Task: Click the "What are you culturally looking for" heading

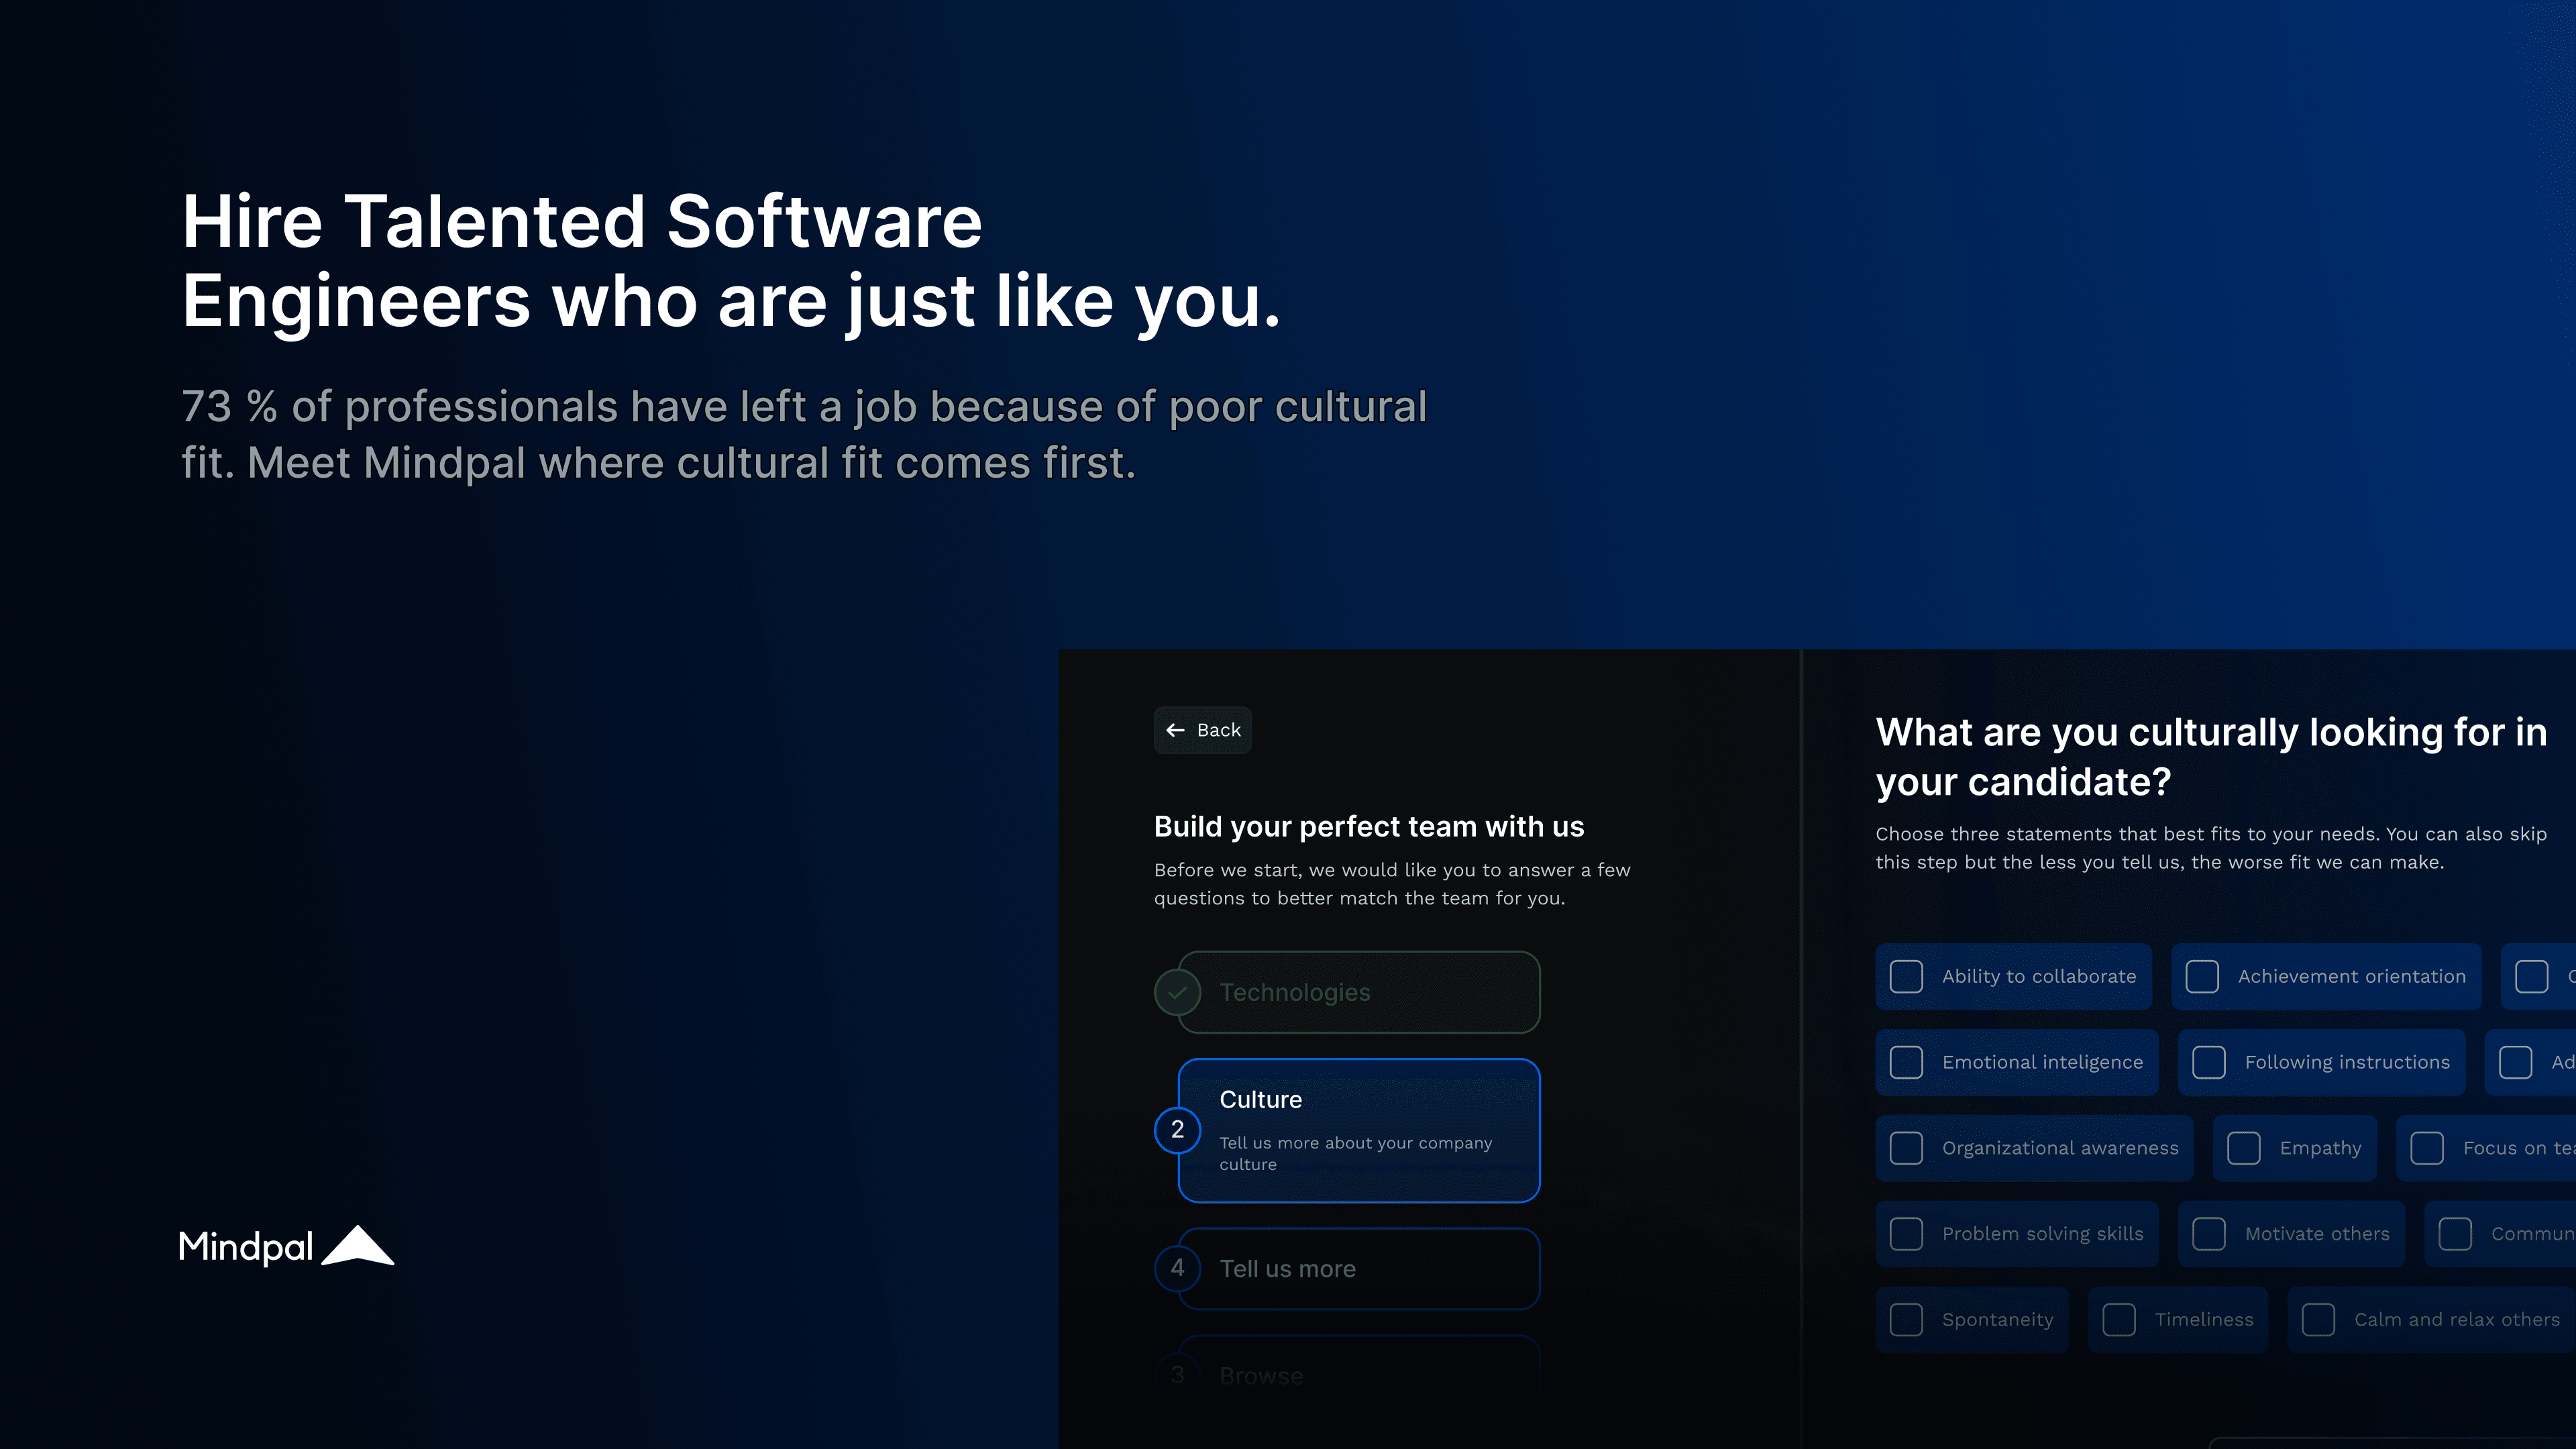Action: point(2211,757)
